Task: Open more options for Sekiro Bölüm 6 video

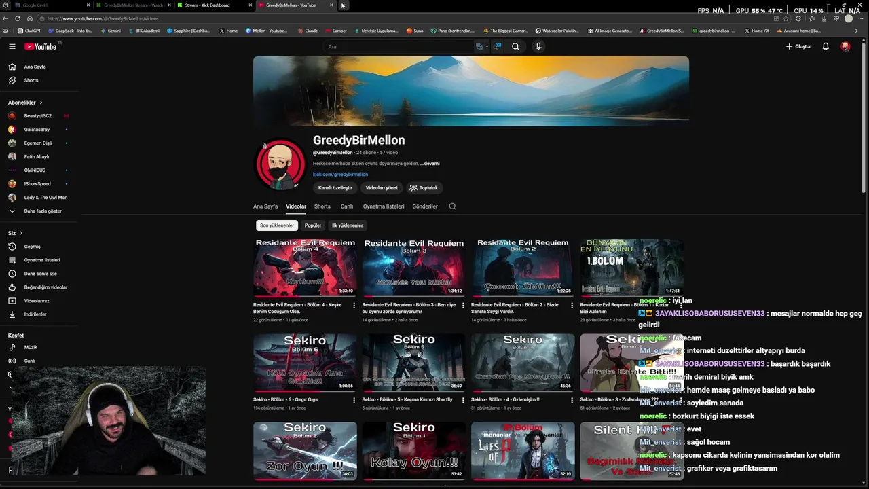Action: pyautogui.click(x=354, y=400)
